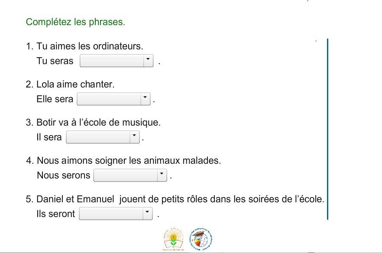Viewport: 382px width, 253px height.
Task: Click the "Nous serons" label text
Action: (64, 175)
